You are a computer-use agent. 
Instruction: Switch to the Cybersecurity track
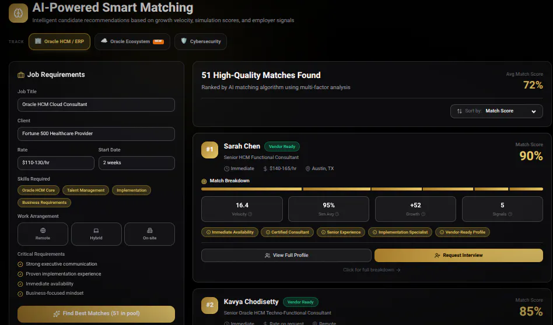coord(200,41)
